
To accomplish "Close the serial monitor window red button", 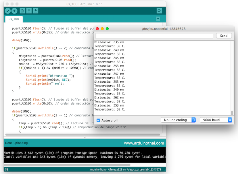I will point(97,29).
